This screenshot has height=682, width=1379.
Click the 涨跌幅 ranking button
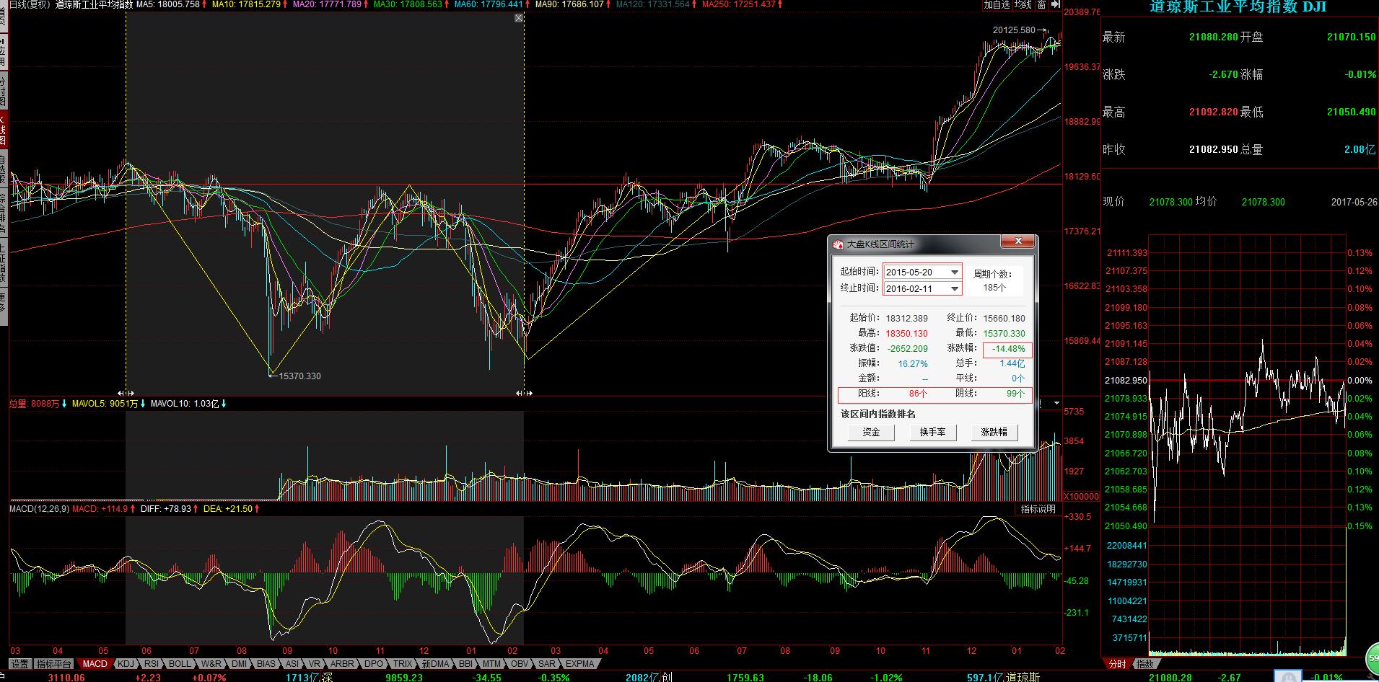coord(994,432)
